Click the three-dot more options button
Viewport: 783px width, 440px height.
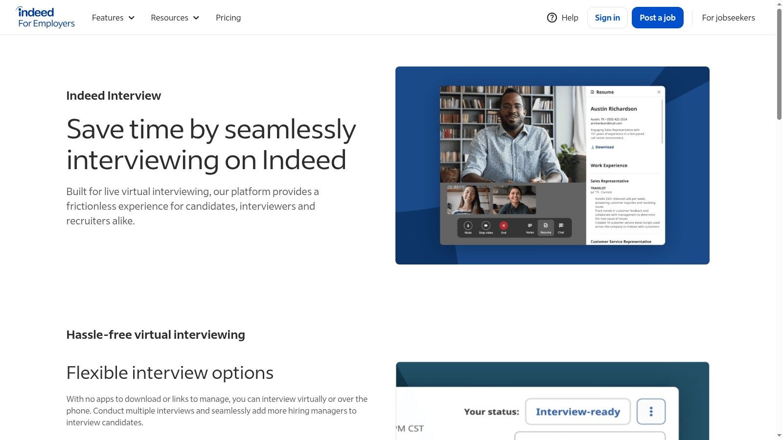click(x=651, y=412)
